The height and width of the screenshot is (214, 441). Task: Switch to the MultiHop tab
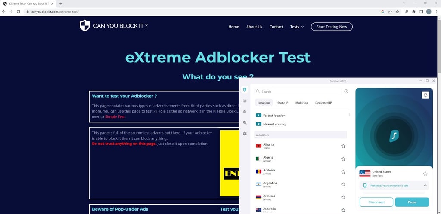(x=301, y=103)
